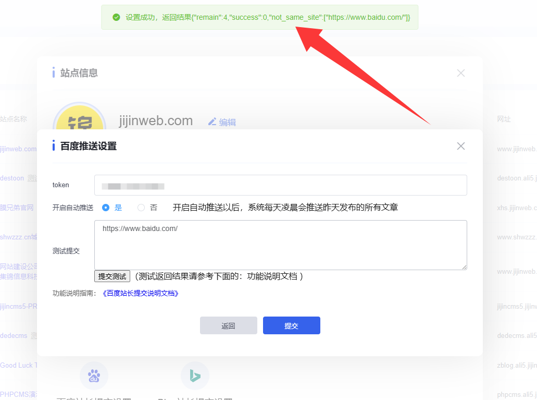Click the token field label

(60, 185)
